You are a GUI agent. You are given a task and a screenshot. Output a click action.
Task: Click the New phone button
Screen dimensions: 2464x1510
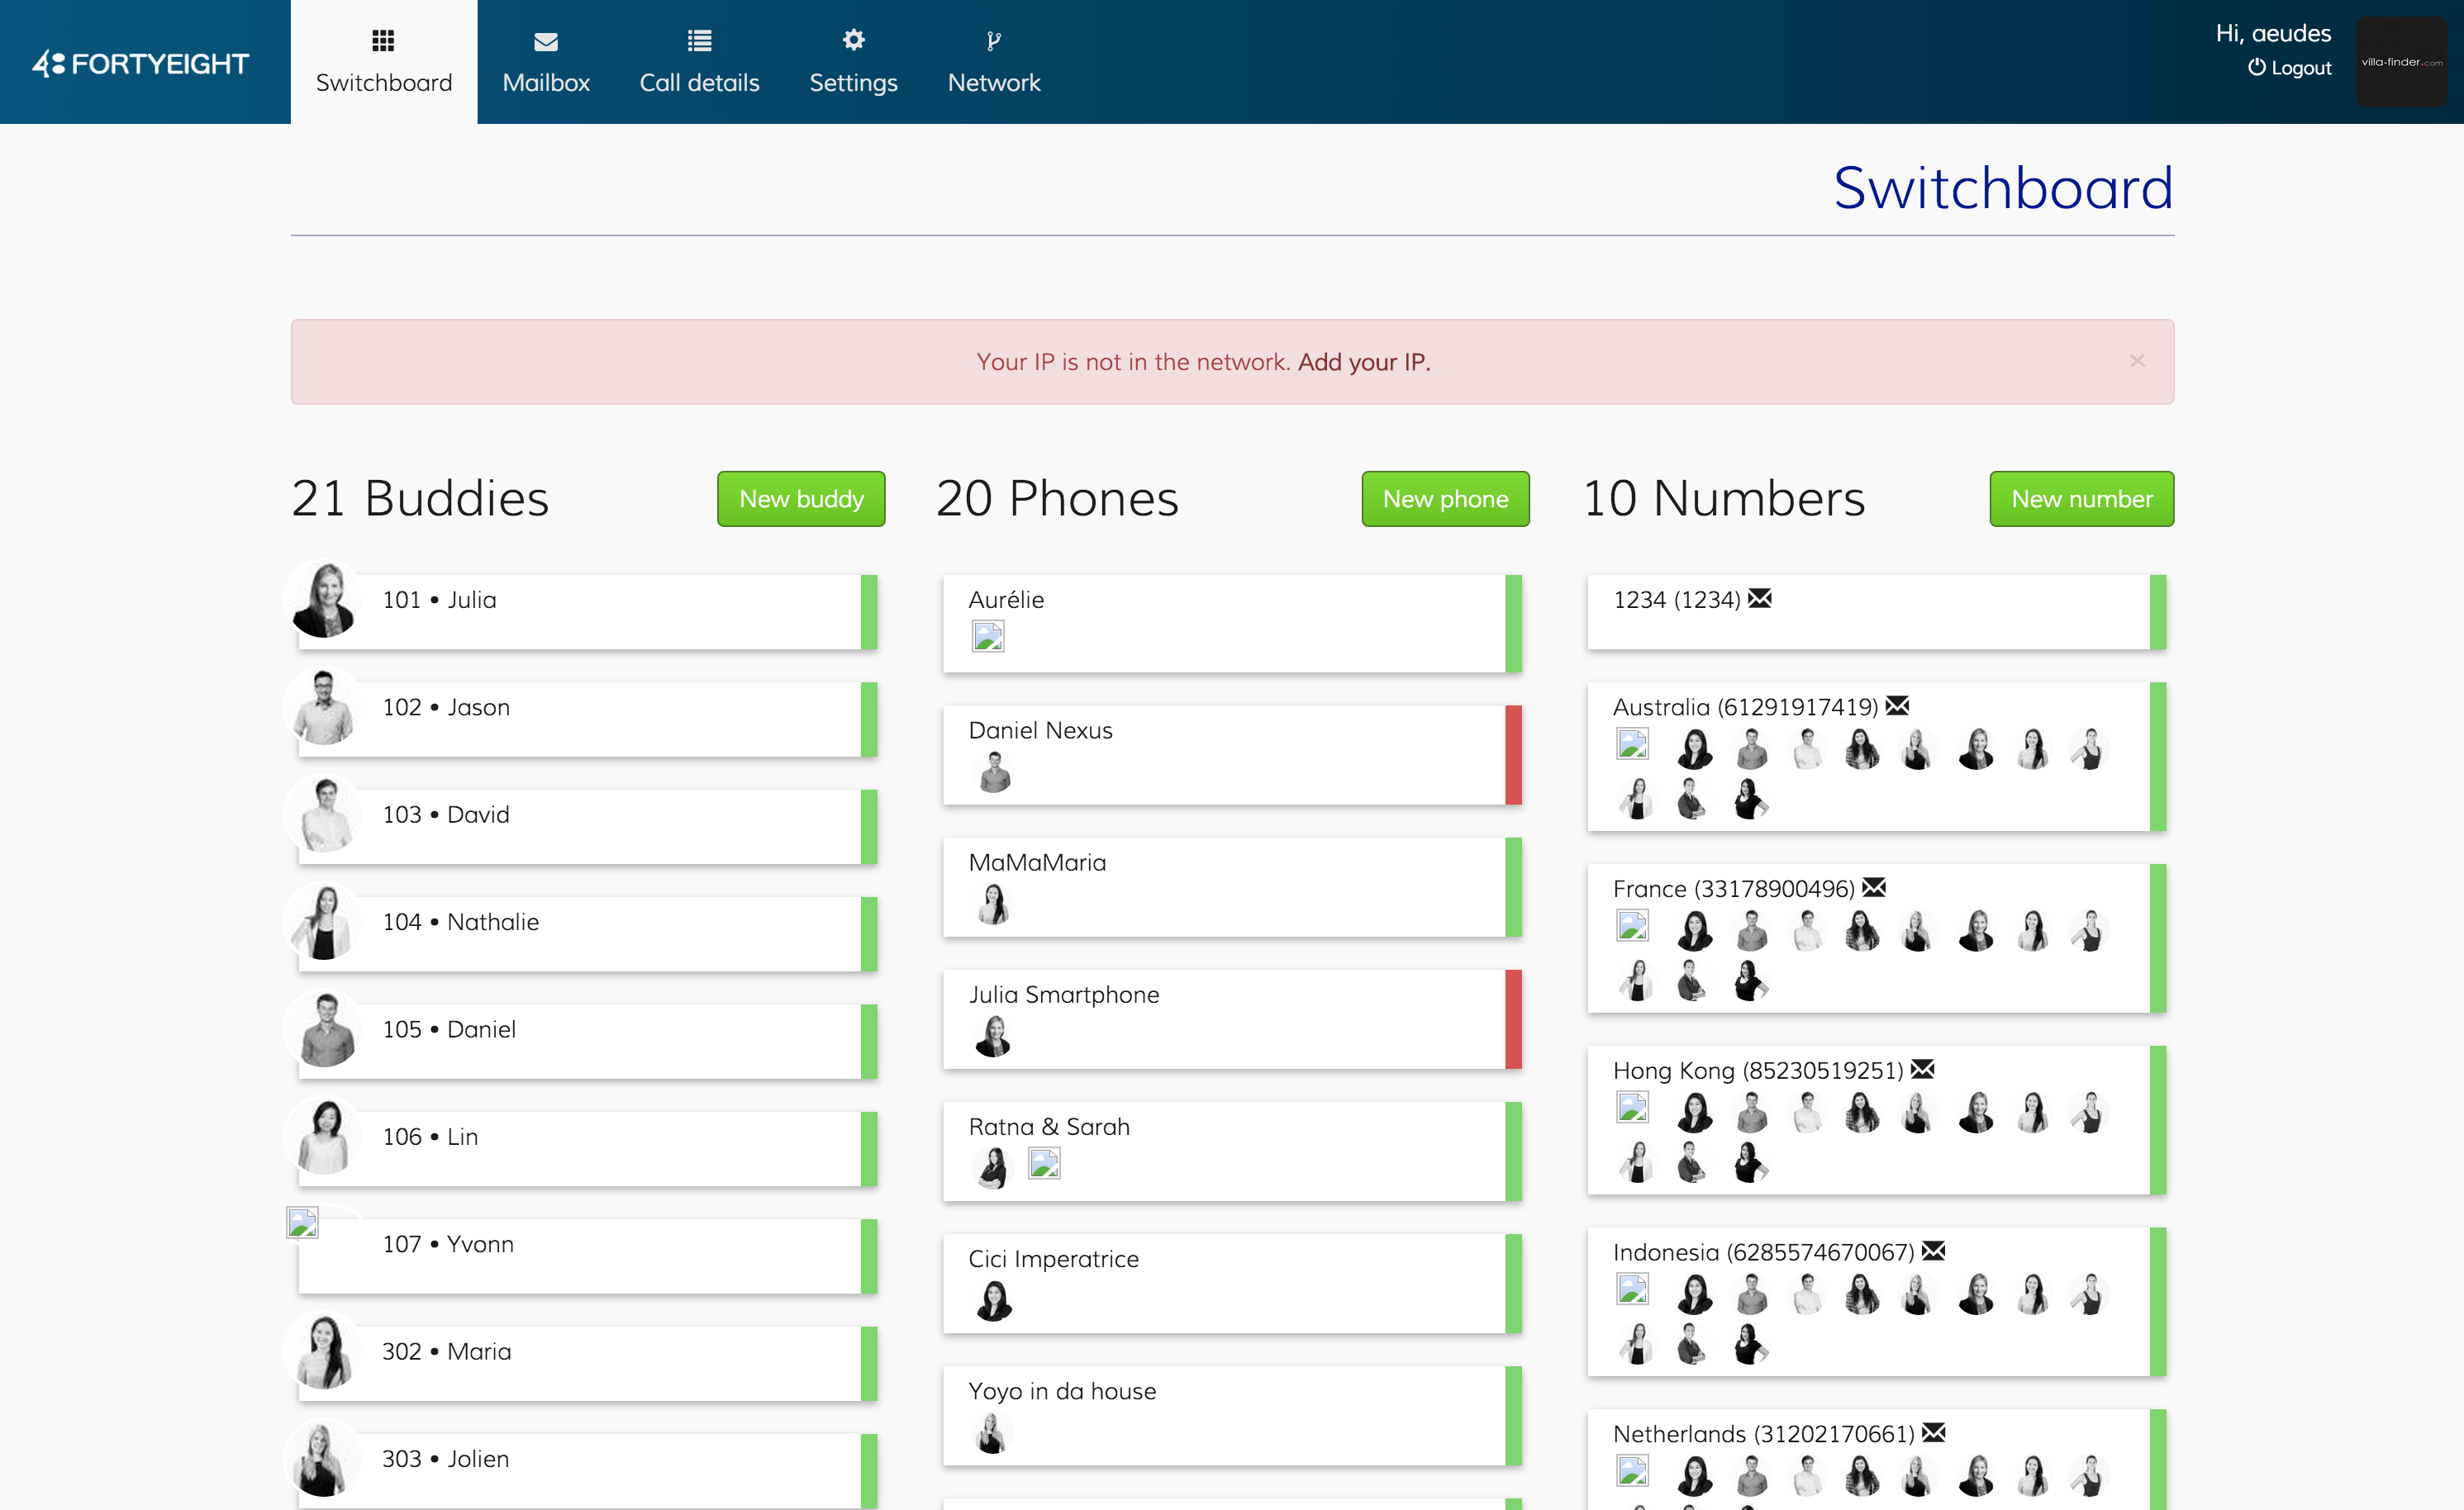[1444, 499]
